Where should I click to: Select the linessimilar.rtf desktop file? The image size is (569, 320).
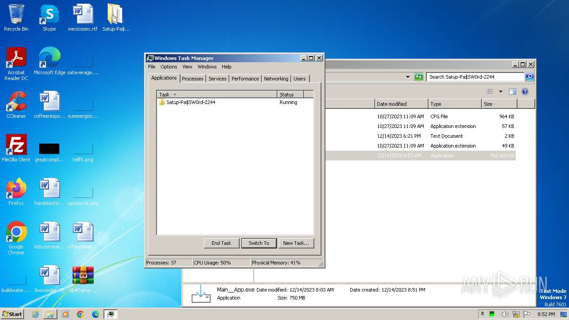pos(49,279)
